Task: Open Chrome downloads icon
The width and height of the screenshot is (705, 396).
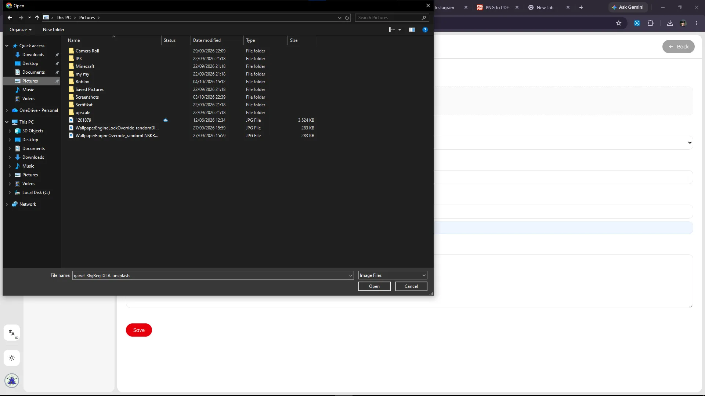Action: (670, 23)
